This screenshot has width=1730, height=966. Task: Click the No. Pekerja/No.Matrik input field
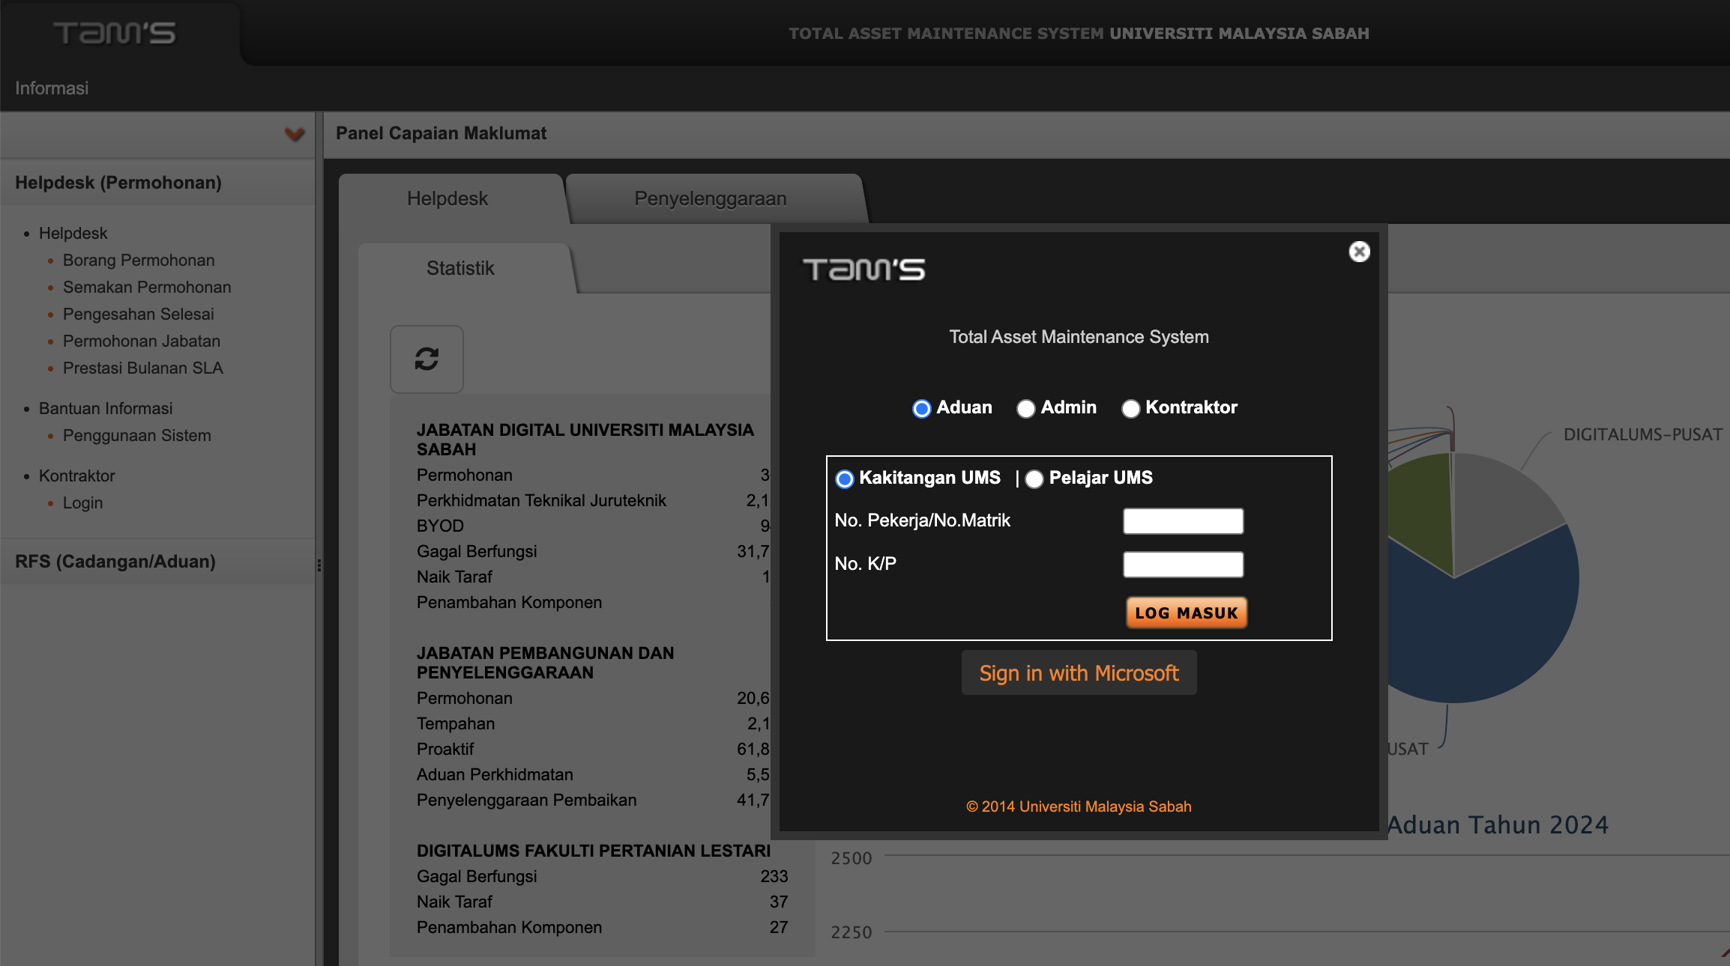(1183, 521)
